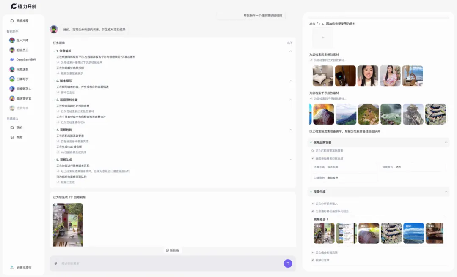The width and height of the screenshot is (457, 277).
Task: Toggle 视频已生成 checkbox in task list
Action: click(58, 182)
